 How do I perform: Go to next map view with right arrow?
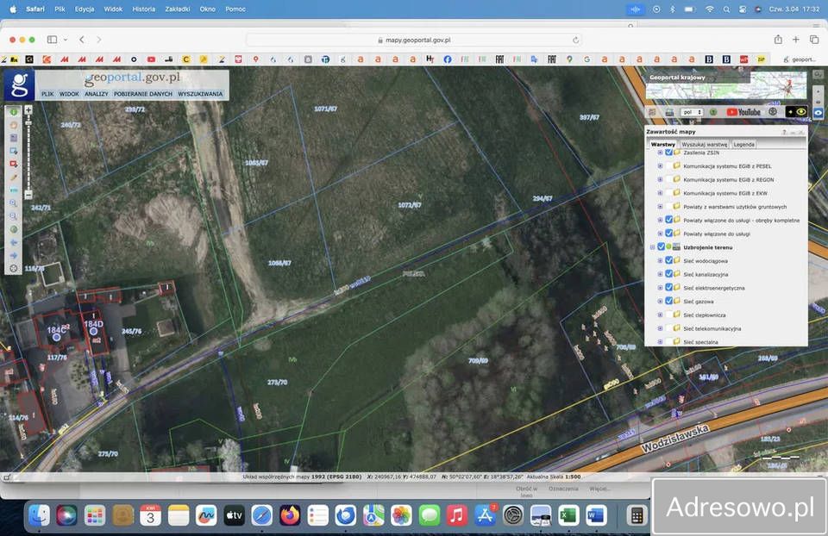(x=14, y=255)
